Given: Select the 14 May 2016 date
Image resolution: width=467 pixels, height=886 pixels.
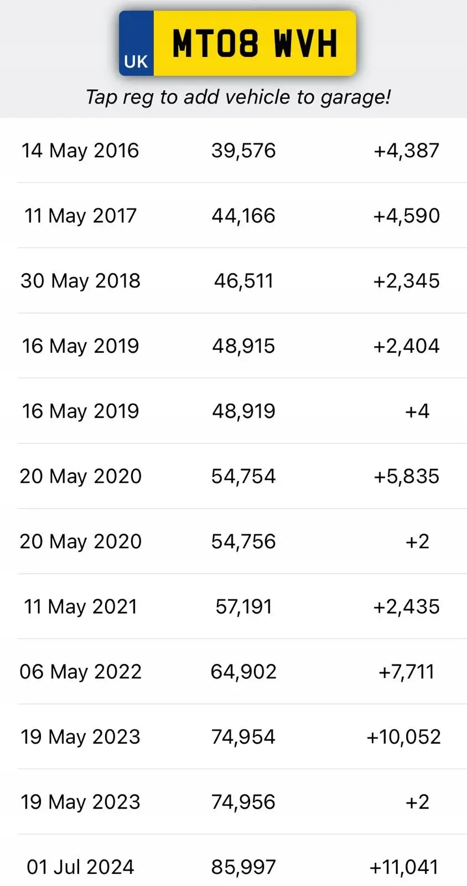Looking at the screenshot, I should tap(80, 151).
